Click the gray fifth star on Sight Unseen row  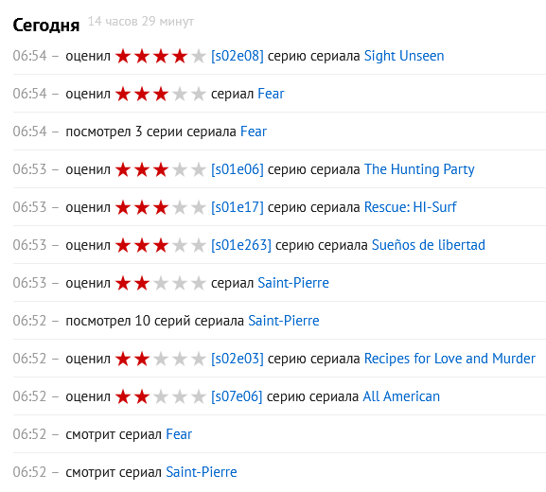coord(199,56)
